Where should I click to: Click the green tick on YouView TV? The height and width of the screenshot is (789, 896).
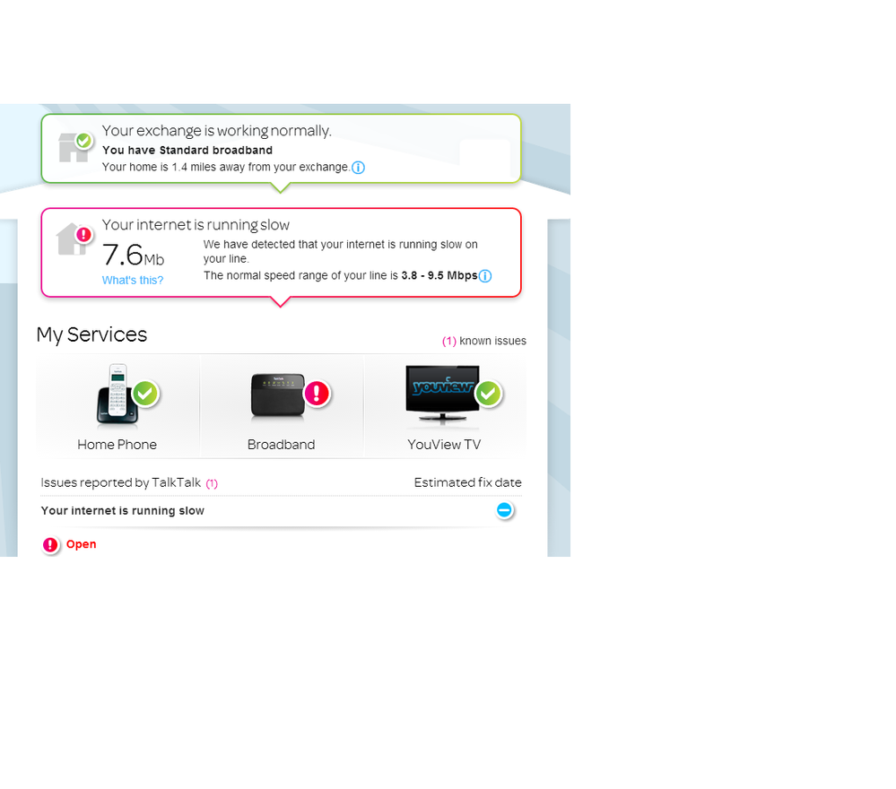coord(489,393)
